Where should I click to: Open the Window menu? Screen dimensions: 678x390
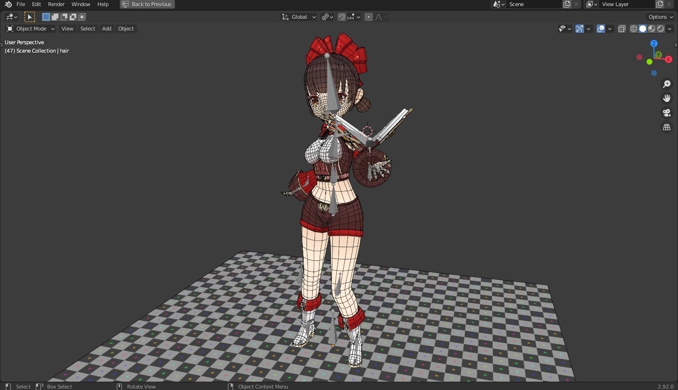[x=81, y=4]
